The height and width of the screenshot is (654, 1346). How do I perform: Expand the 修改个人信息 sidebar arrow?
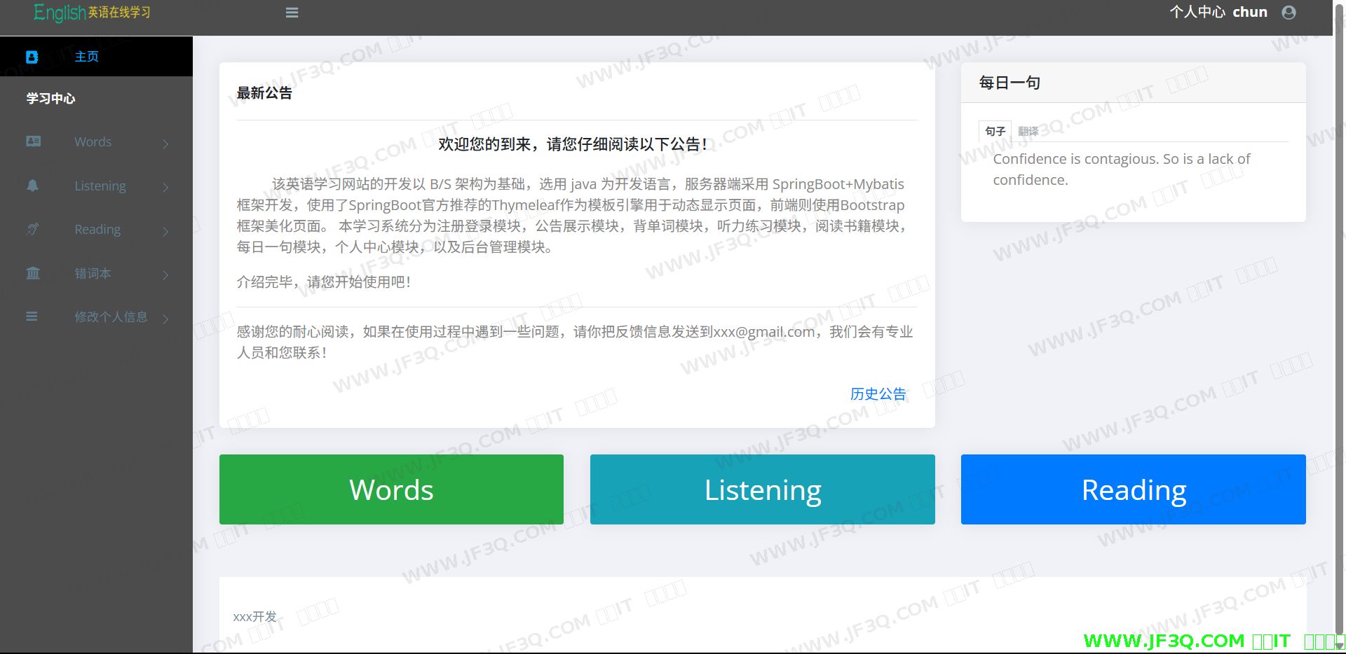click(166, 319)
